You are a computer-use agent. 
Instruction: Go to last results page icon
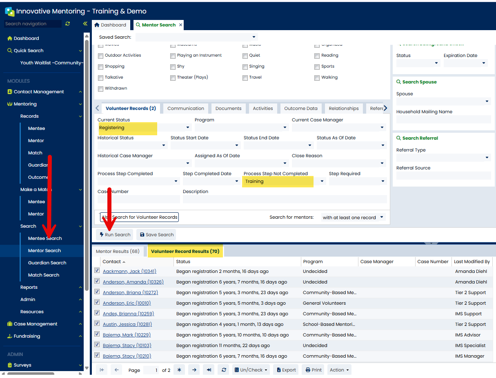click(209, 370)
